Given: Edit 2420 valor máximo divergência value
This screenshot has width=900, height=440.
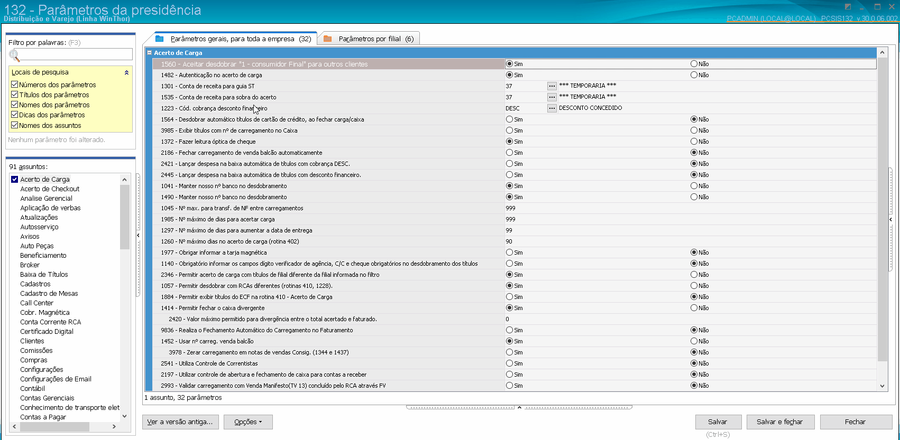Looking at the screenshot, I should pos(690,319).
